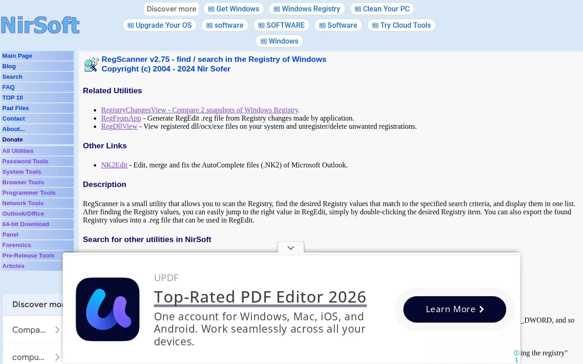The image size is (583, 364).
Task: Click the UPDF app logo in ad
Action: click(107, 309)
